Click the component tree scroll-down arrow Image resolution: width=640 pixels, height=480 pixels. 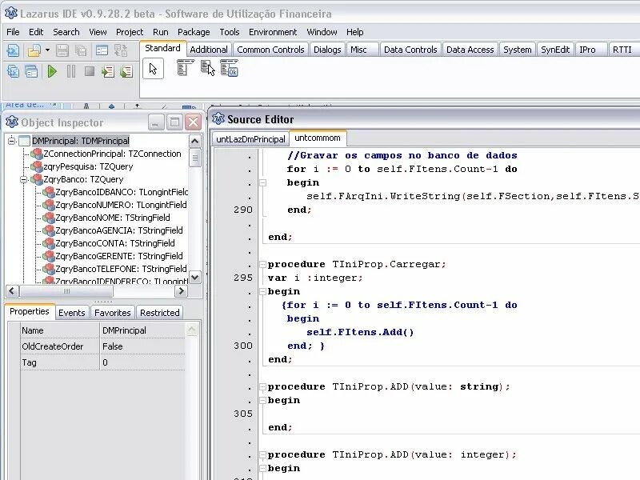(195, 278)
